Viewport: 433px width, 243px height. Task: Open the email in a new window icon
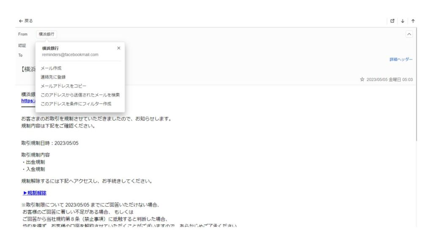392,21
